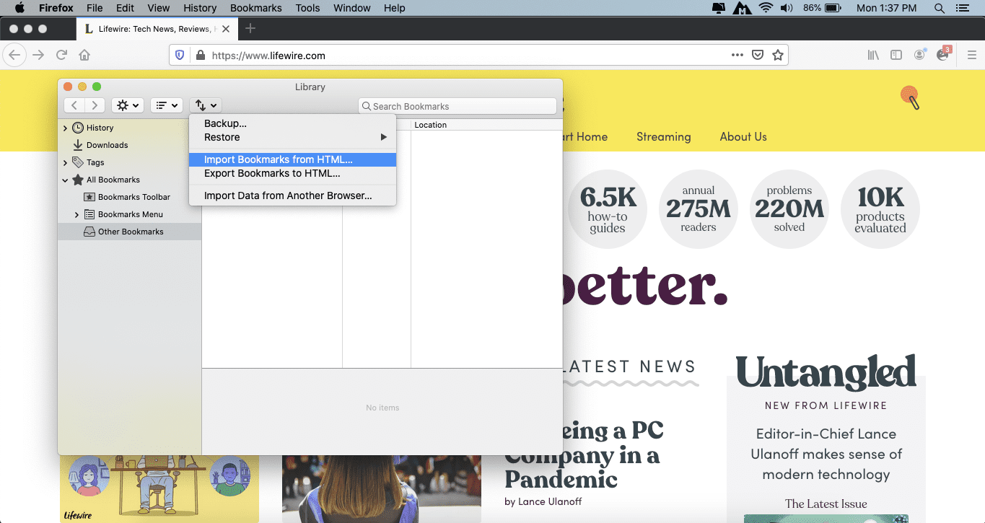This screenshot has height=523, width=985.
Task: Select the Bookmarks Toolbar folder
Action: 134,197
